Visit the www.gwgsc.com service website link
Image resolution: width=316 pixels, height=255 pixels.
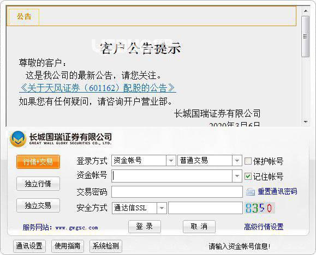(x=76, y=228)
